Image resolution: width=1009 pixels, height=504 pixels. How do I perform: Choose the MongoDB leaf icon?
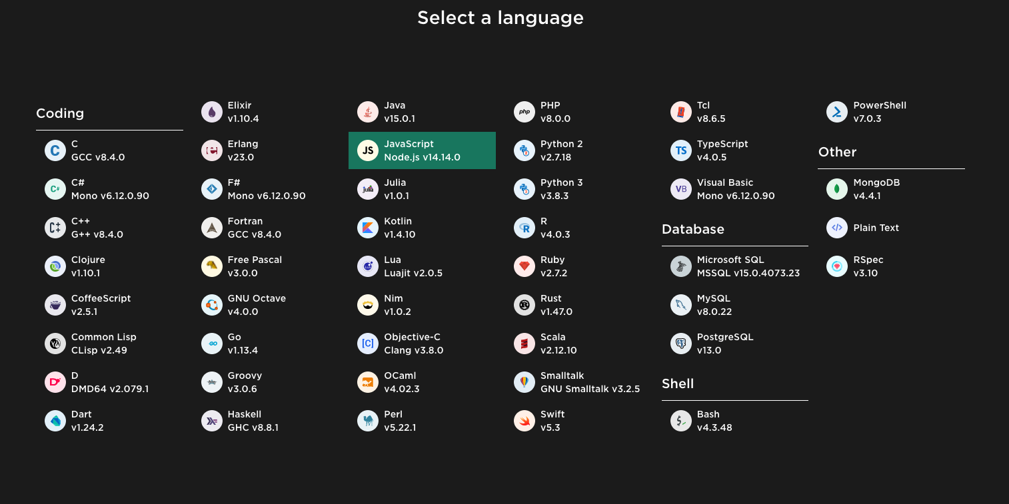(837, 189)
